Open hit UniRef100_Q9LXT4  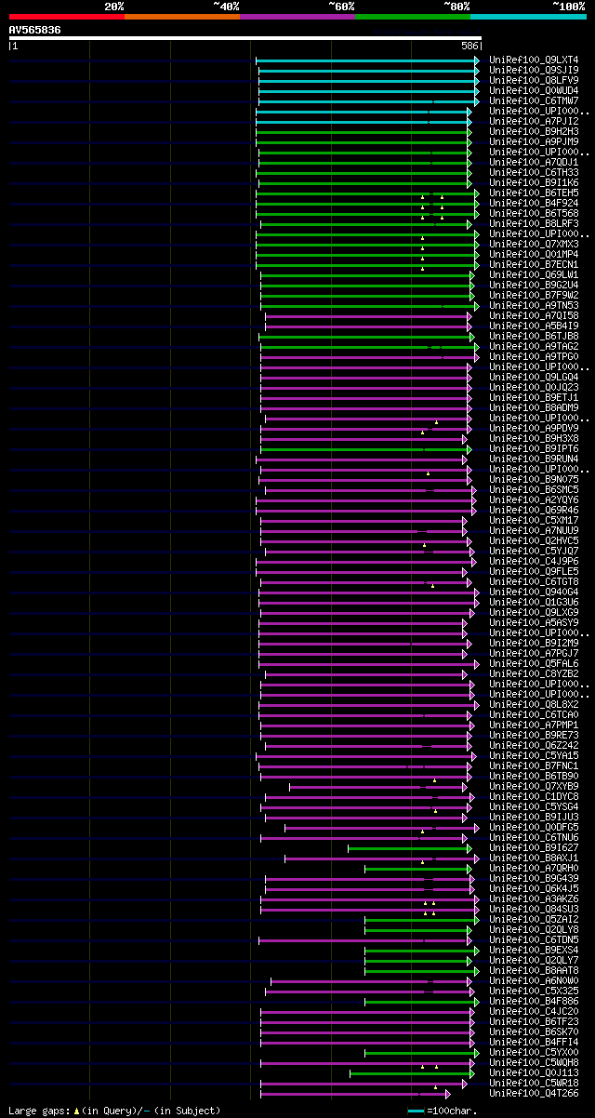[534, 60]
